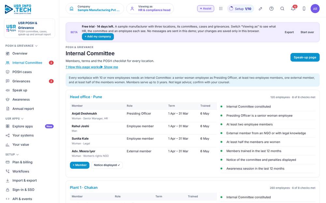The image size is (326, 203).
Task: Click the BETA label in banner
Action: pyautogui.click(x=74, y=32)
